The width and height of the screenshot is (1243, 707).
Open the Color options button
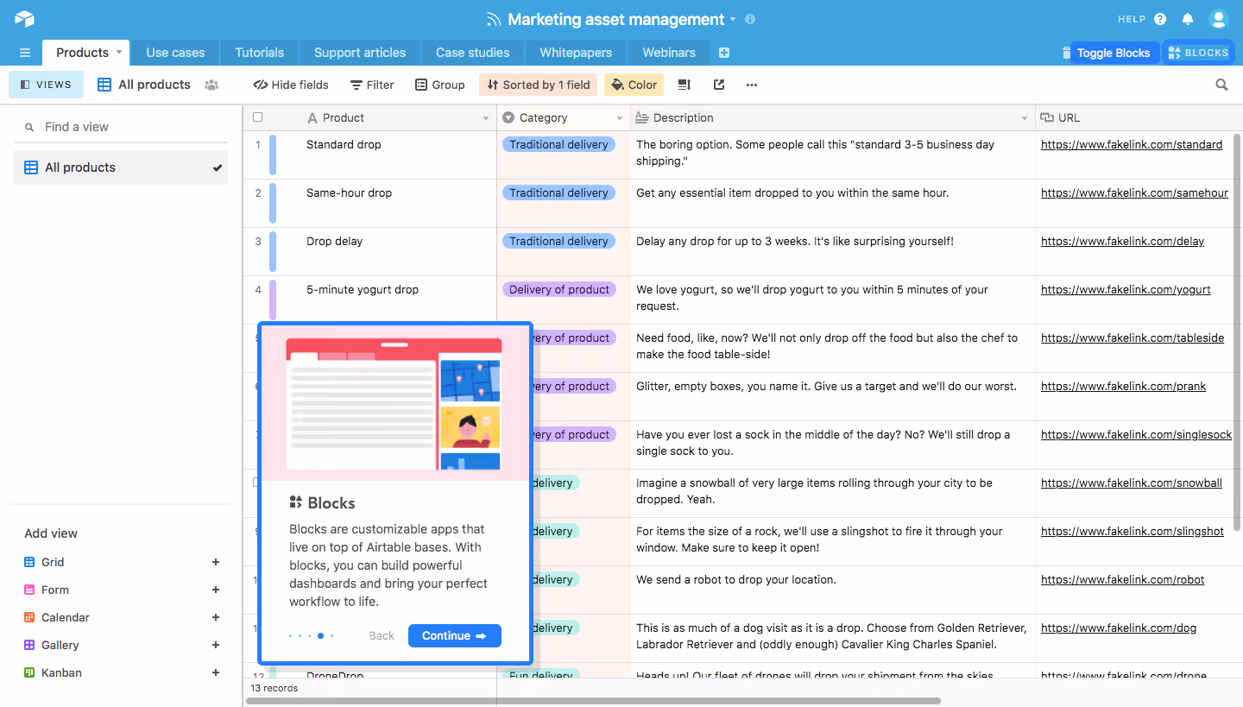coord(634,85)
